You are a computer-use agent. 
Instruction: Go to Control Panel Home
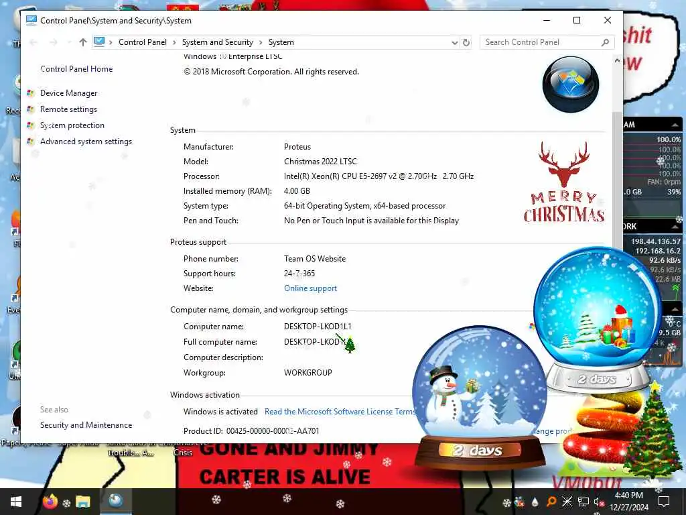[x=76, y=69]
